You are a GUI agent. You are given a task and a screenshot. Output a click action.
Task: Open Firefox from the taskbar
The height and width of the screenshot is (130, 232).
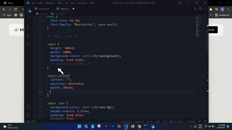133,126
